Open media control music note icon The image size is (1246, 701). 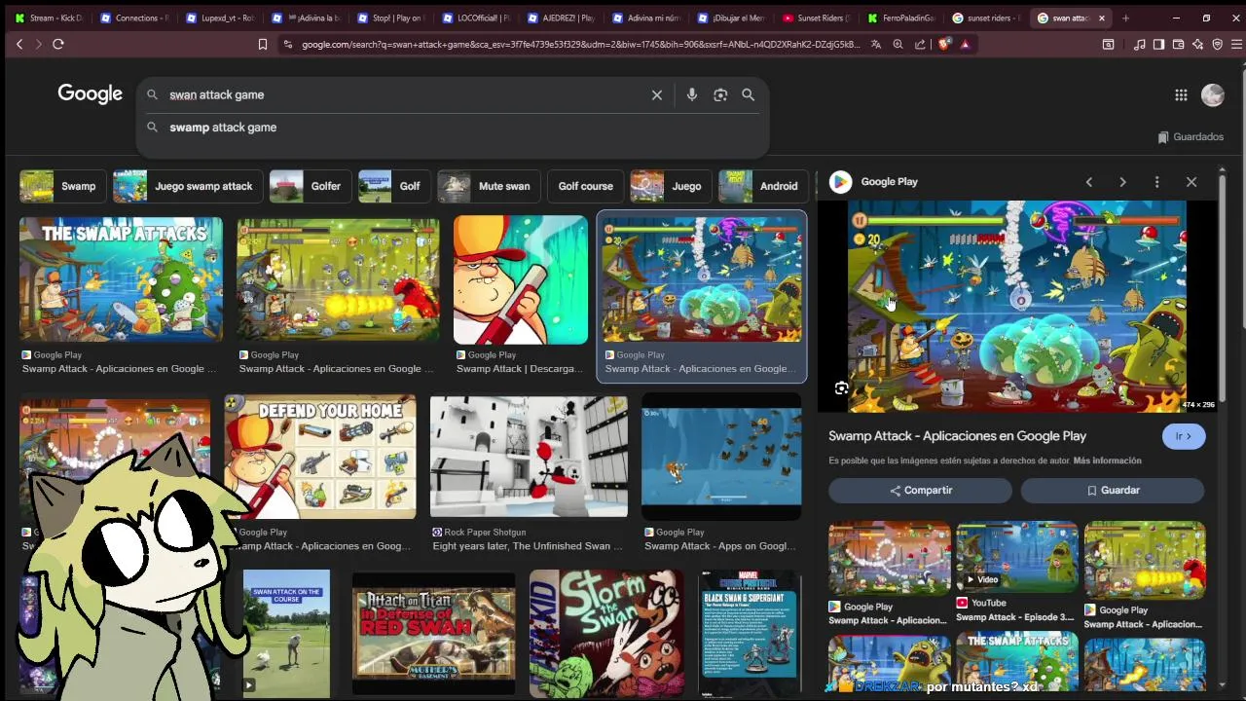click(x=1139, y=44)
